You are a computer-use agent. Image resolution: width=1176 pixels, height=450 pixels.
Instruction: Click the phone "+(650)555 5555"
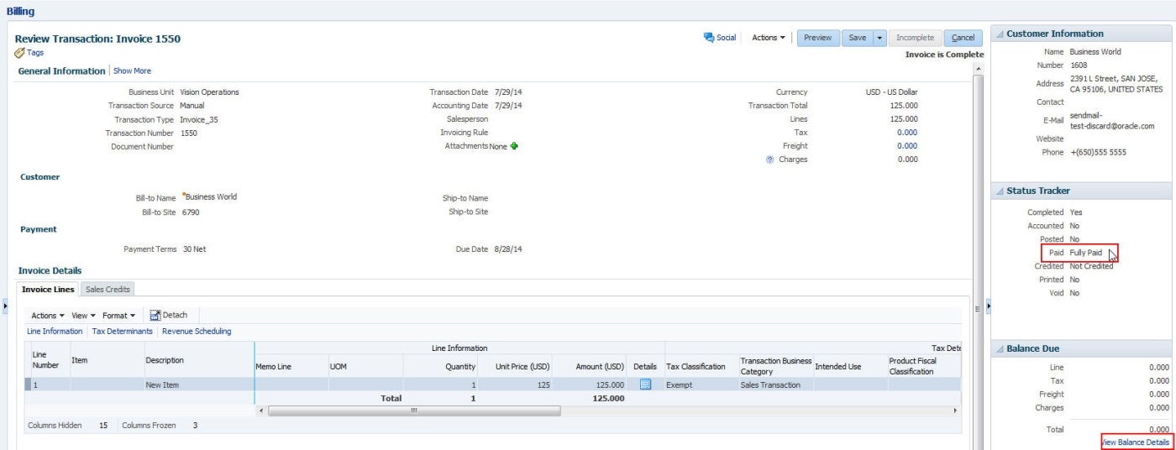(1098, 153)
